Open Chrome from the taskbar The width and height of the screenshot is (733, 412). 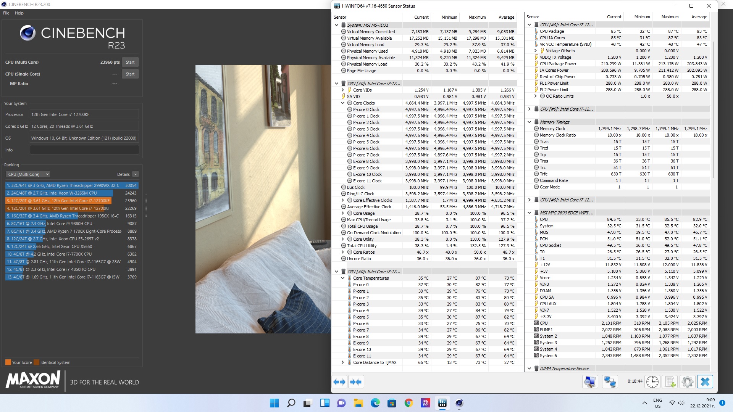point(408,403)
